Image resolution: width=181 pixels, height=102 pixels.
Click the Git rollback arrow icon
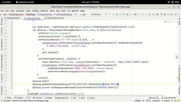(x=153, y=14)
